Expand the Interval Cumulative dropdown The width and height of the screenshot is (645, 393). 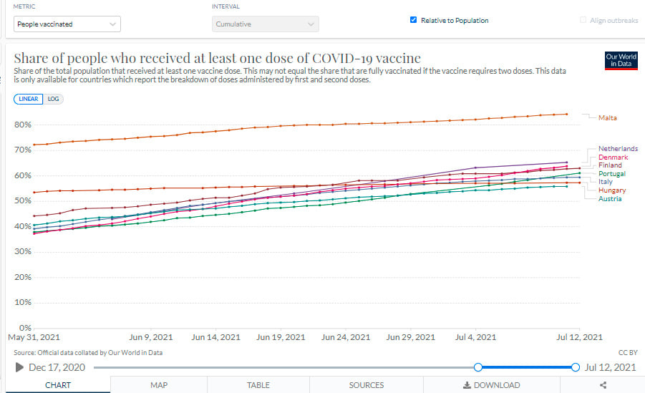(x=265, y=24)
